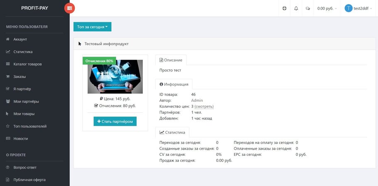The image size is (378, 186).
Task: Switch to the Информация tab
Action: coord(174,84)
